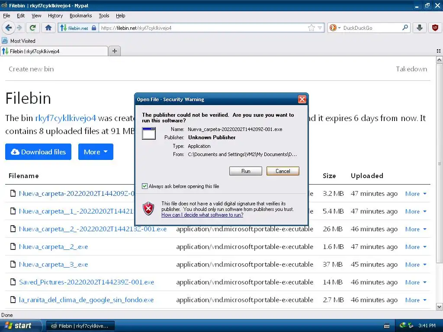Screen dimensions: 443x332
Task: Open the Home page icon
Action: pyautogui.click(x=48, y=28)
